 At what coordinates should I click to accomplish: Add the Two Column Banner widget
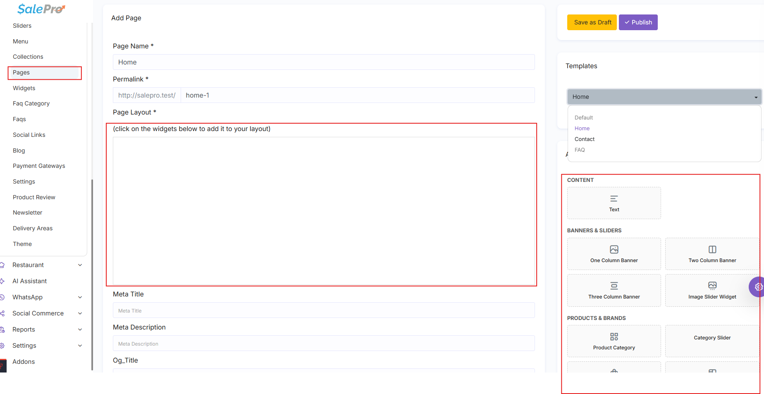click(712, 254)
